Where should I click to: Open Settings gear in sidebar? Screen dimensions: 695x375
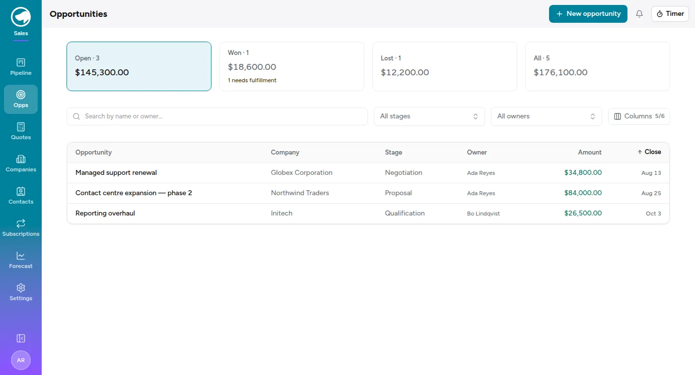tap(21, 293)
